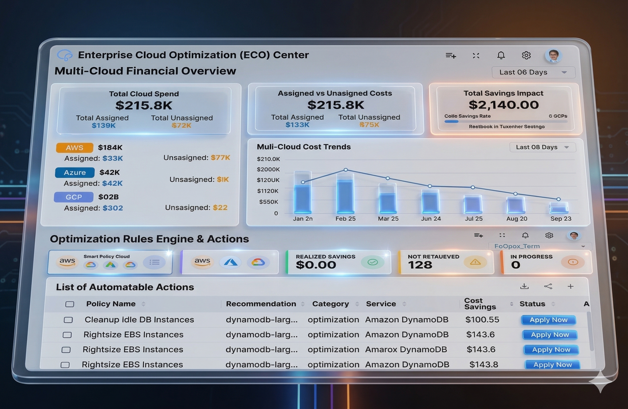This screenshot has width=628, height=409.
Task: Open the Last 06 Days date range dropdown
Action: 533,72
